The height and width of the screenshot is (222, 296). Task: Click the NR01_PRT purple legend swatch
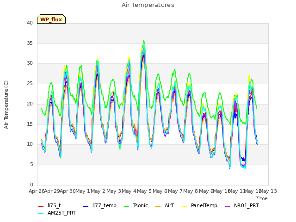227,206
